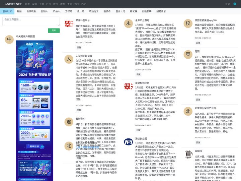Open the 永丰产业基地 username link
241x181 pixels.
click(x=142, y=20)
